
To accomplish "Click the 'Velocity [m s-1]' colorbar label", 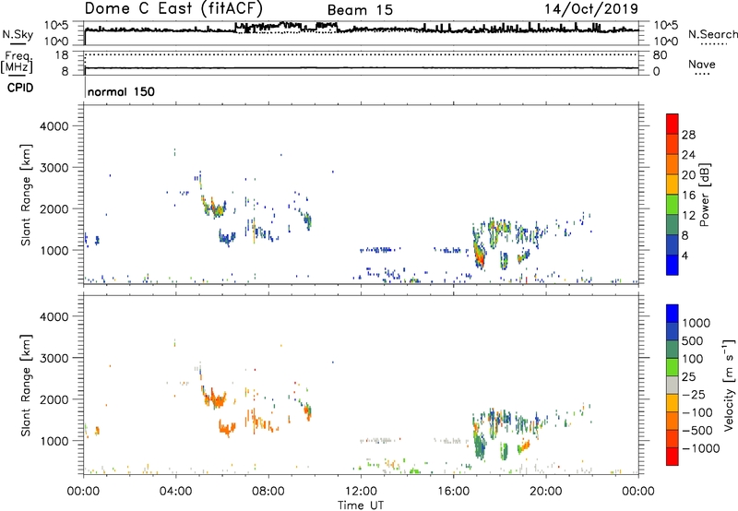I will (x=729, y=385).
